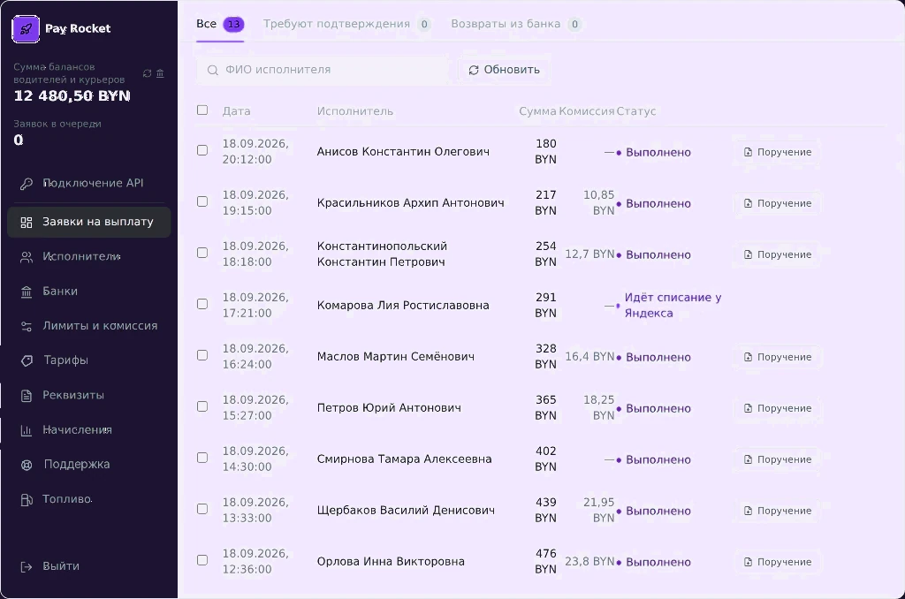Click the Дата column header

point(237,111)
